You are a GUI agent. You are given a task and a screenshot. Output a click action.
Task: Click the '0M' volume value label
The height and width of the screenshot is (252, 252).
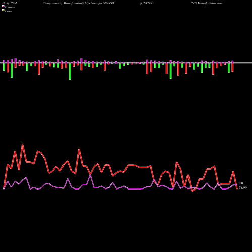click(241, 183)
